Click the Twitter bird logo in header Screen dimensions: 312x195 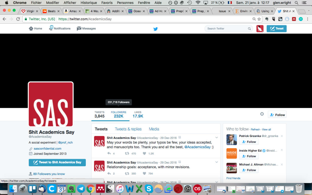(x=155, y=29)
